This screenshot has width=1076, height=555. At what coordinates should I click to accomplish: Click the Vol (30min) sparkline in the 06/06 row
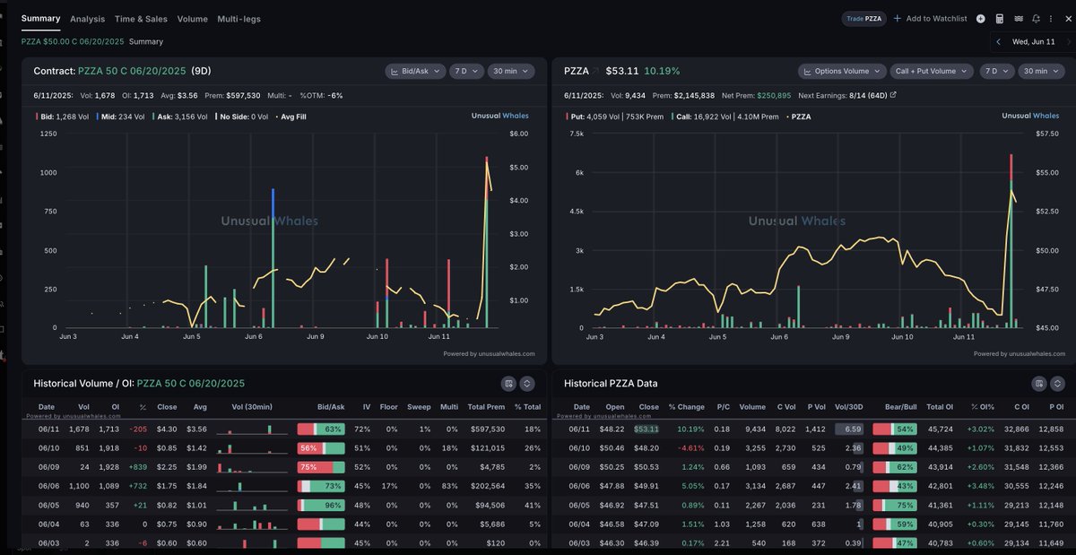(252, 485)
